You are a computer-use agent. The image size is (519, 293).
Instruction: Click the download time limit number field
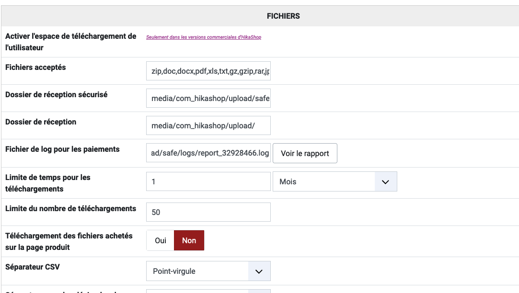(208, 182)
